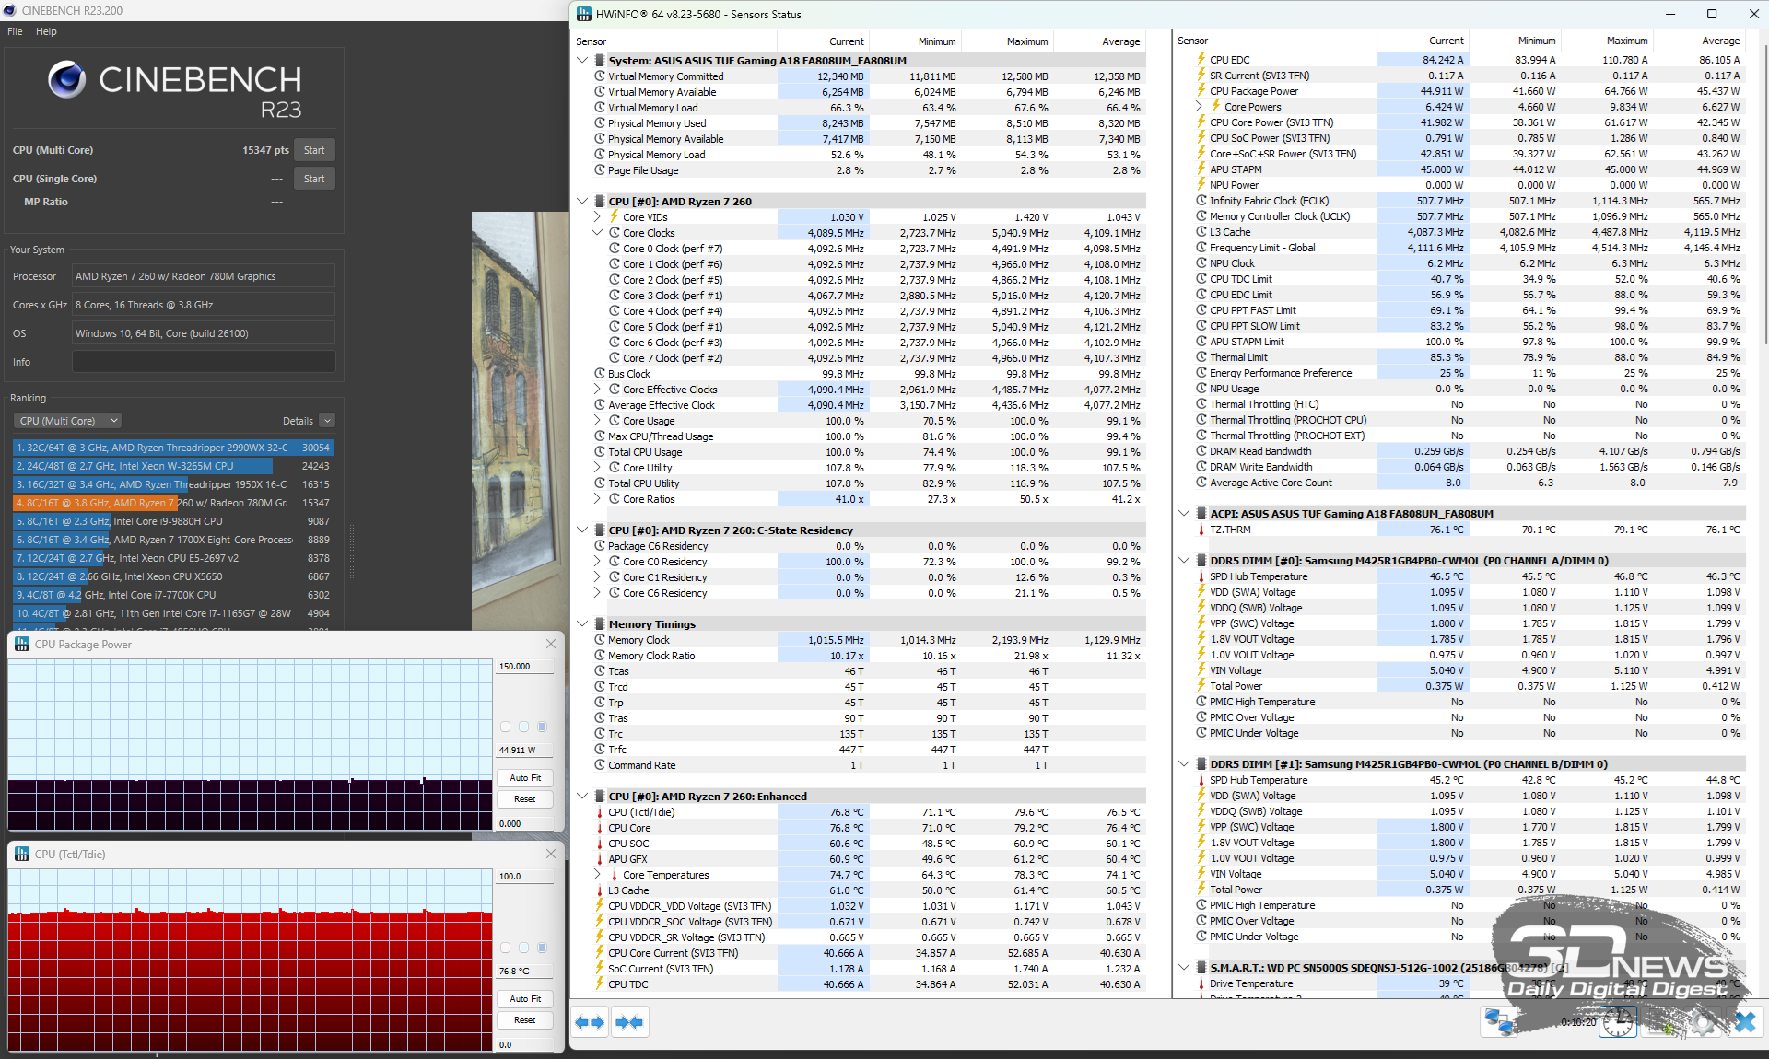This screenshot has height=1059, width=1769.
Task: Open remote network monitoring computers icon
Action: click(x=1499, y=1022)
